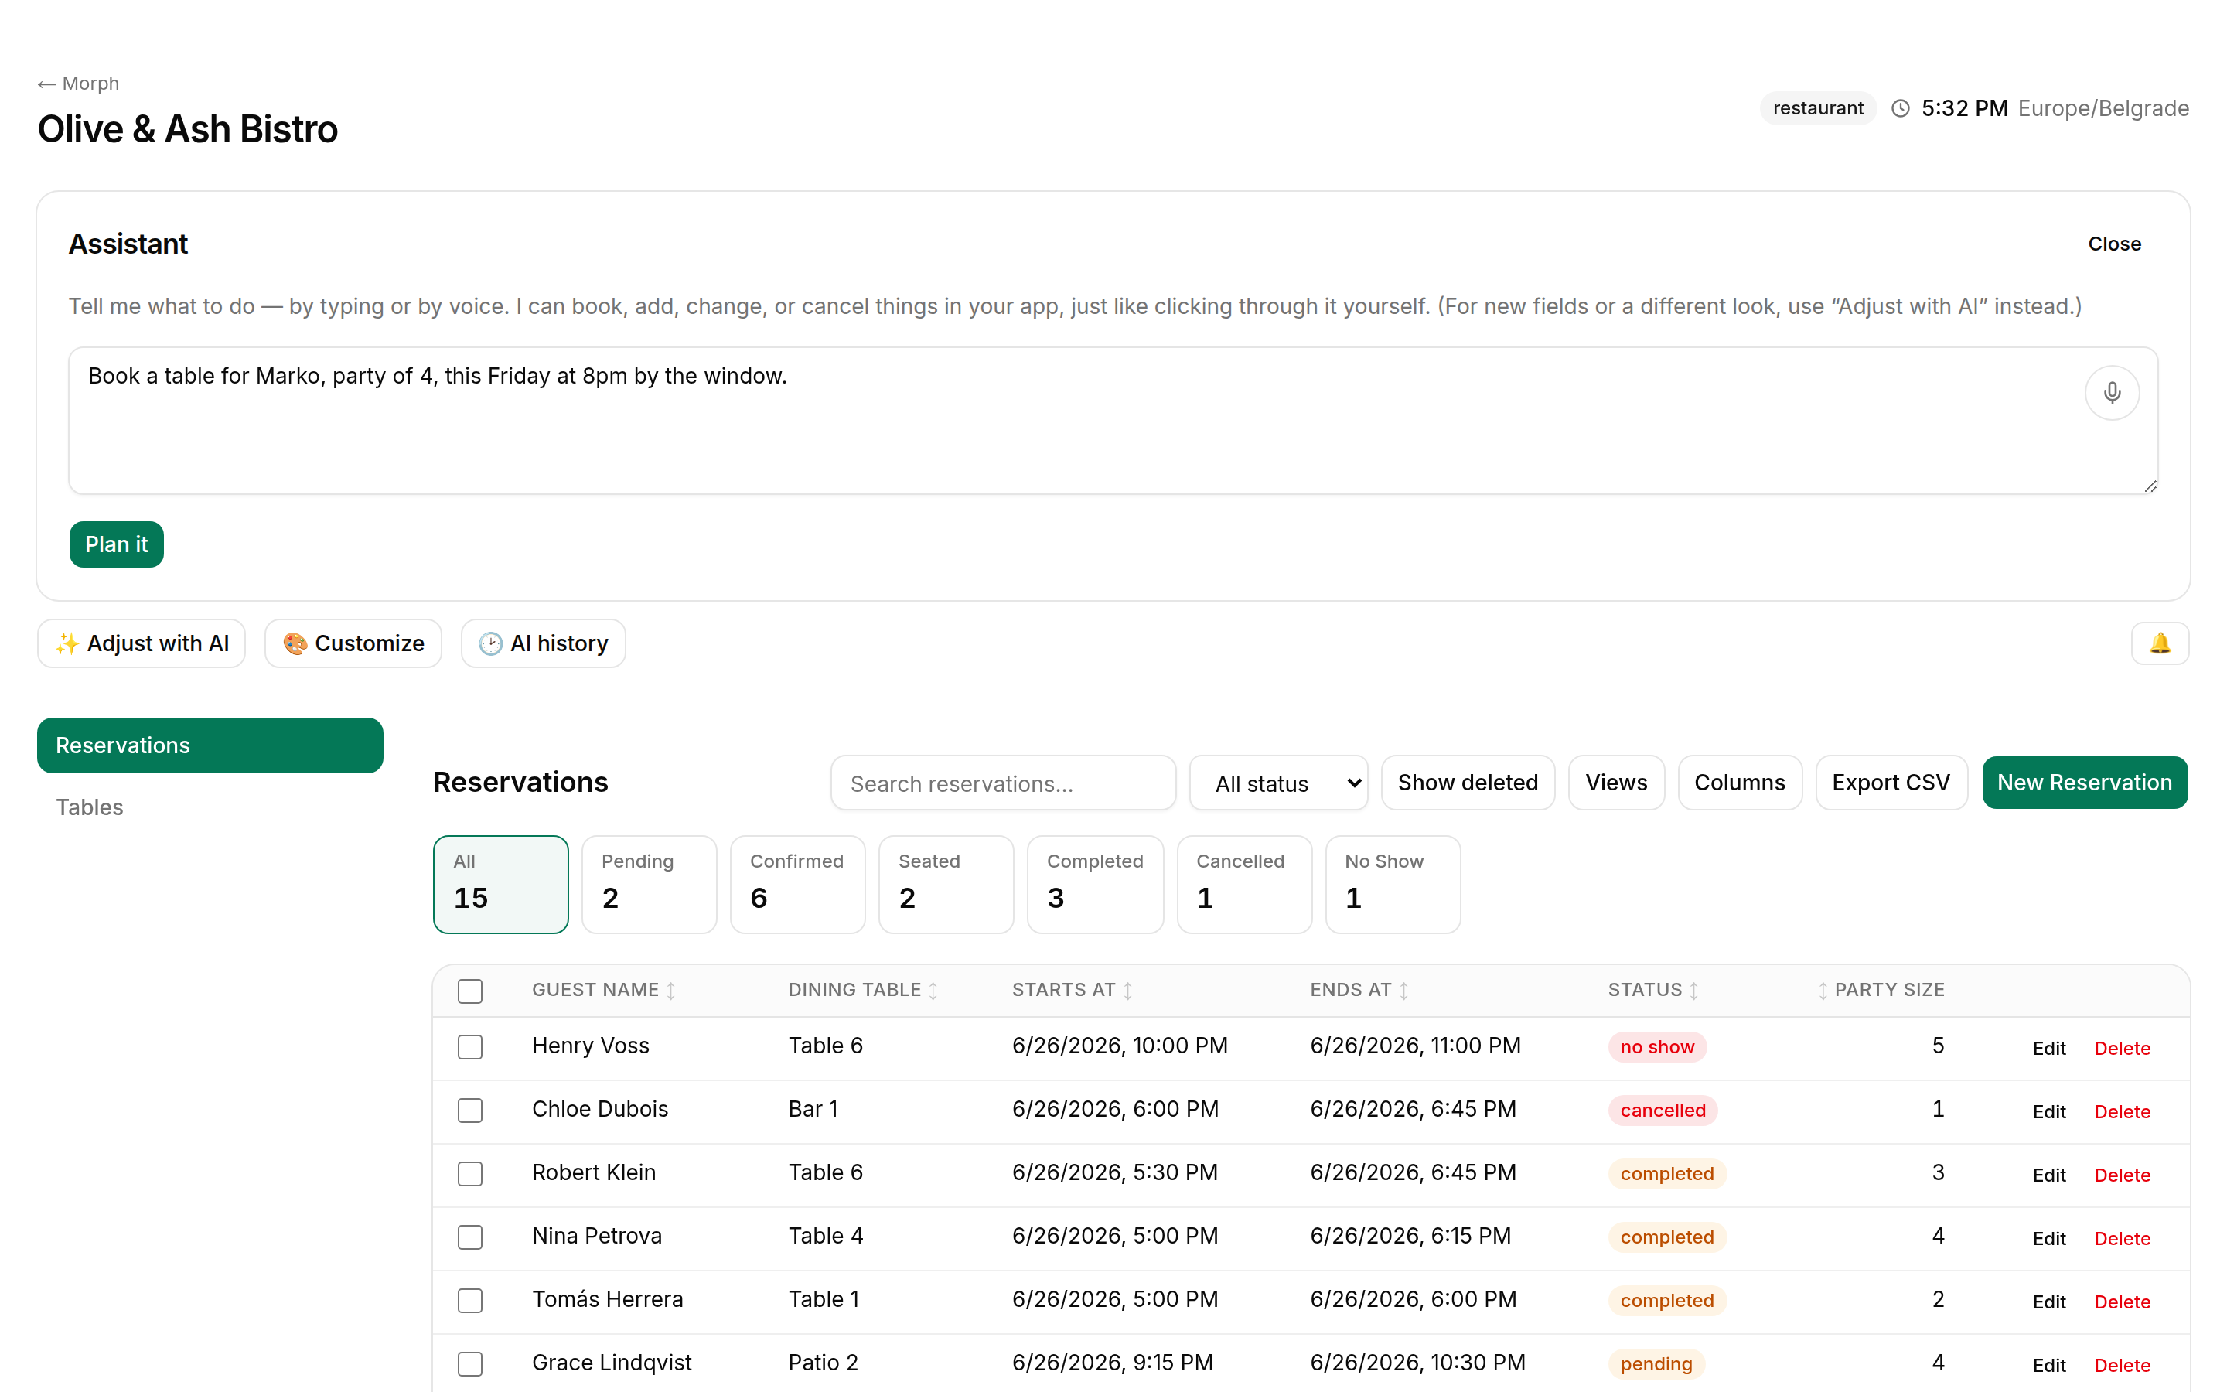Viewport: 2227px width, 1392px height.
Task: Click the Patio 2 dining table cell
Action: click(823, 1363)
